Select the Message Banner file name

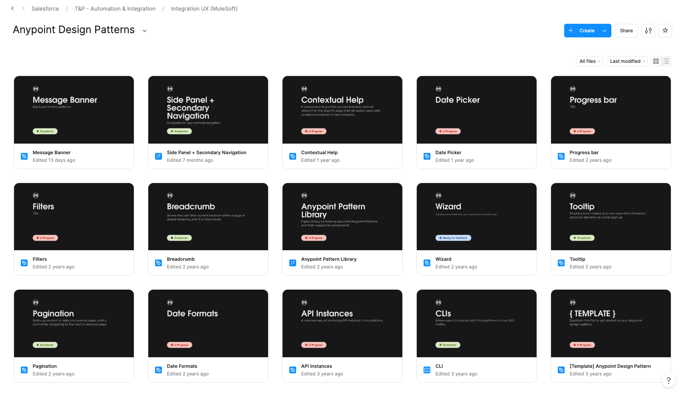(x=51, y=152)
